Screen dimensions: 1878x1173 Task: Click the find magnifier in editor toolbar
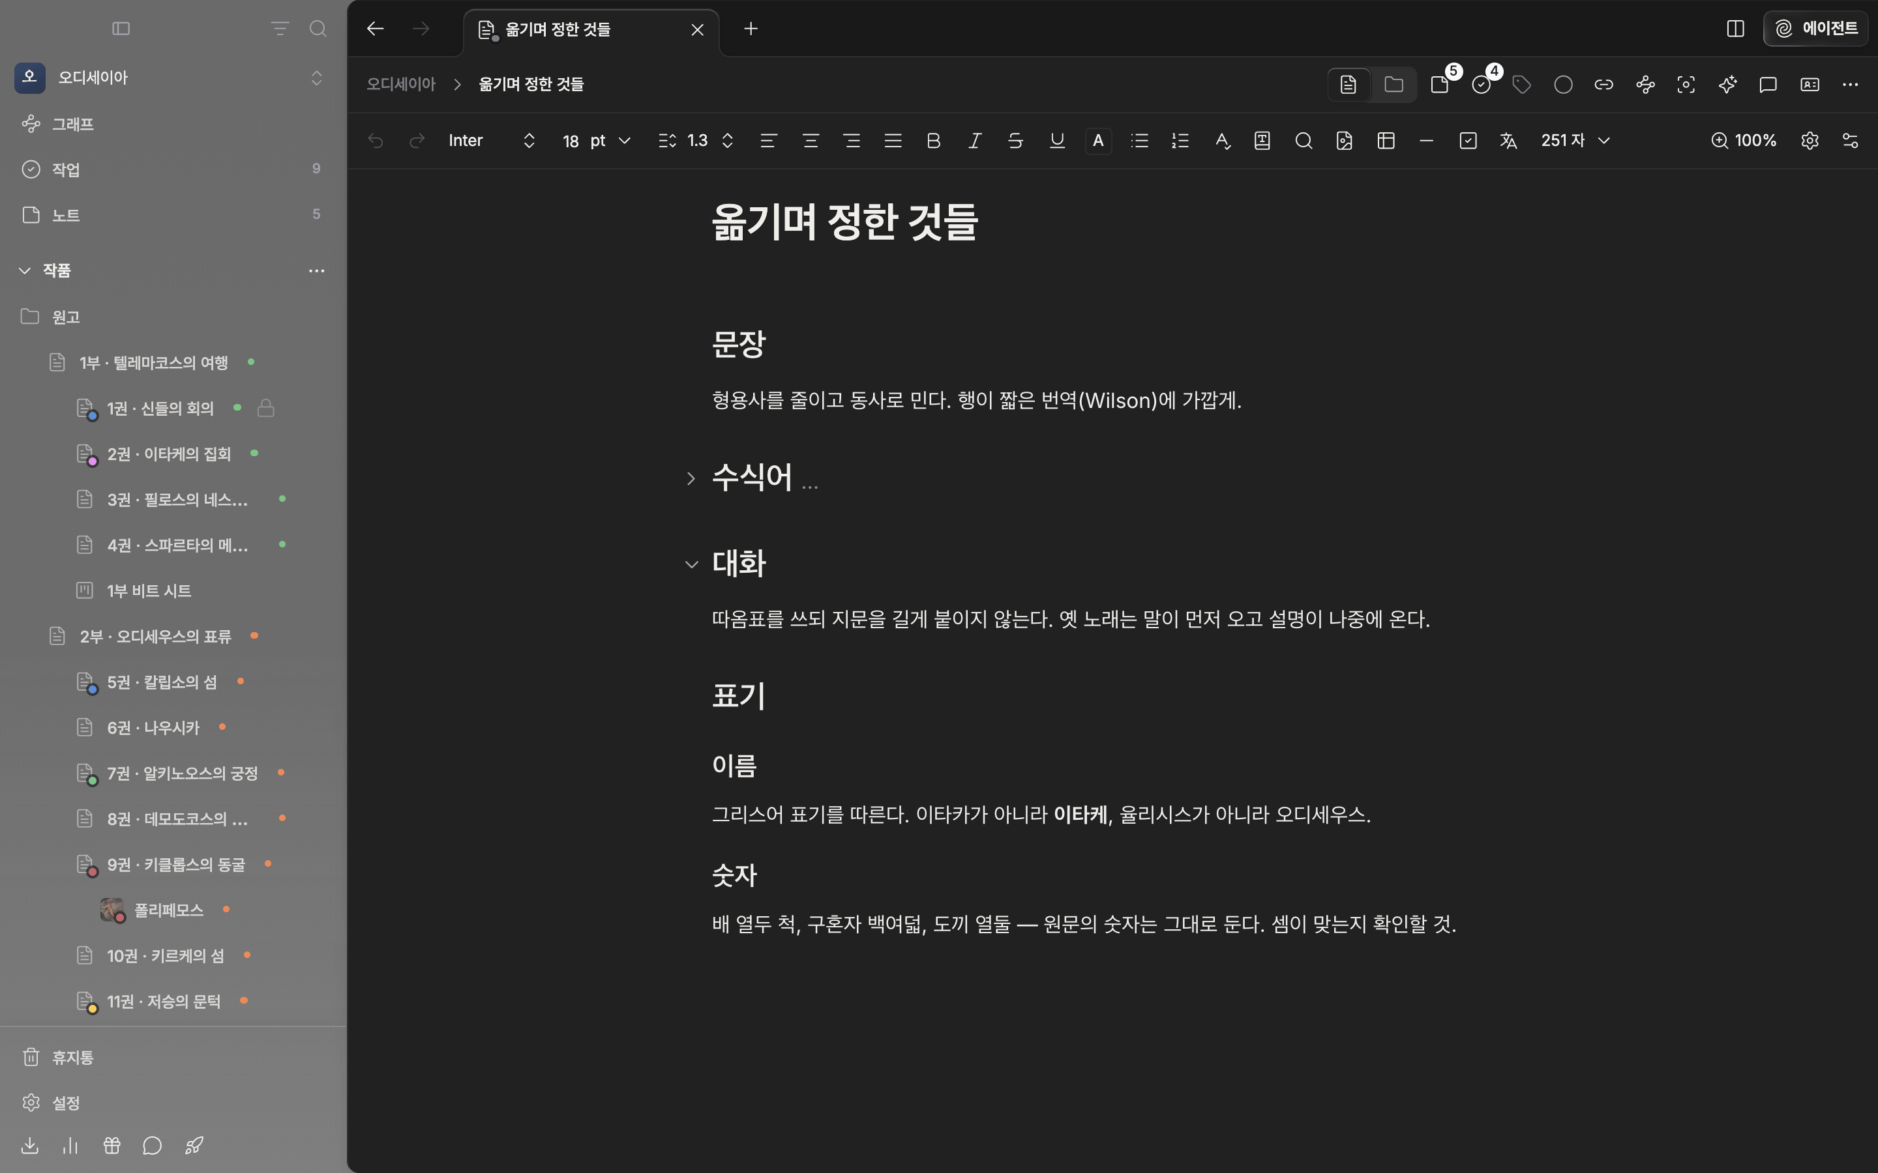(x=1304, y=140)
